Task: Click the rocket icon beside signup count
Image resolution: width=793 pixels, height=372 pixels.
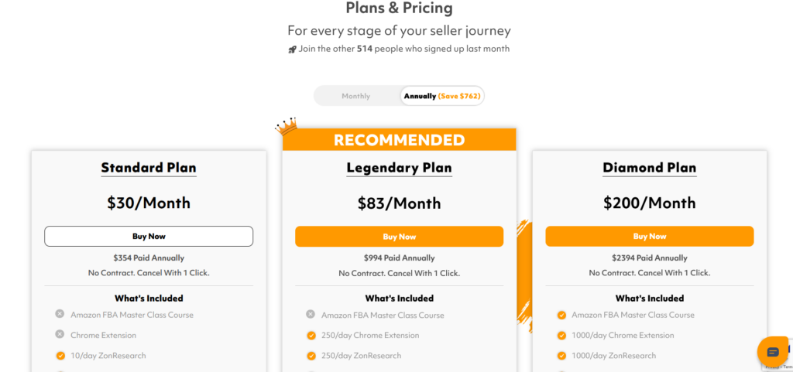Action: point(292,49)
